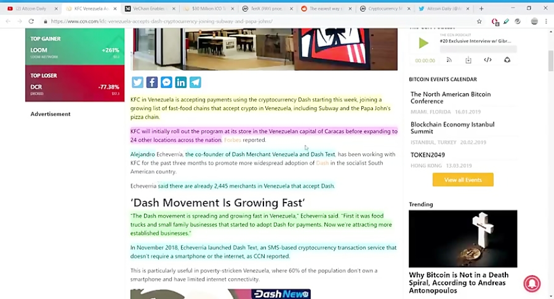The image size is (554, 299).
Task: Switch to The easiest way tab
Action: tap(326, 9)
